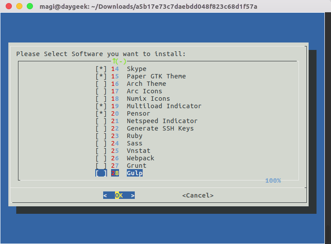Select the Arch Theme label
This screenshot has height=244, width=331.
point(146,84)
